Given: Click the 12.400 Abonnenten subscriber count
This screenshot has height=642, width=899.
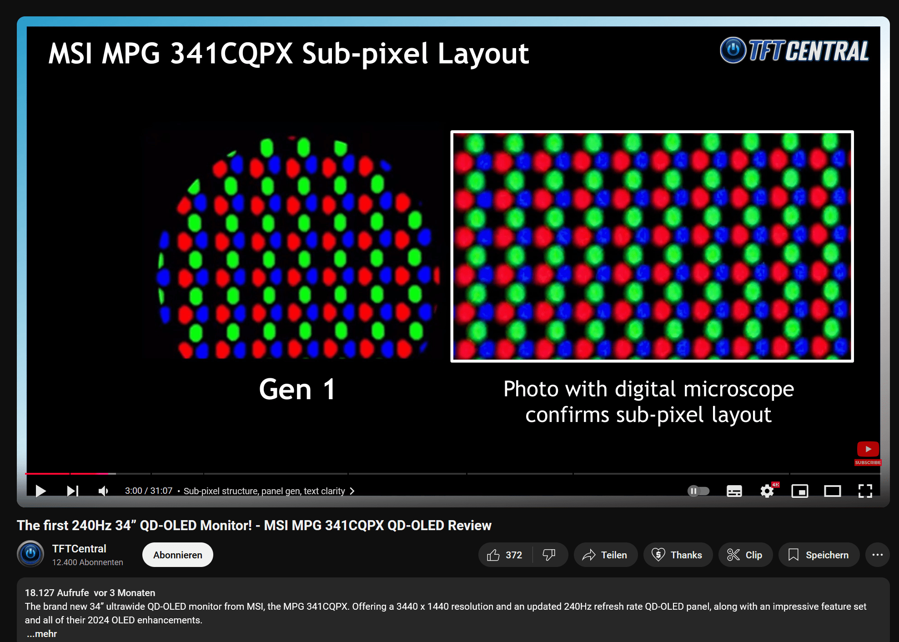Looking at the screenshot, I should pyautogui.click(x=88, y=562).
